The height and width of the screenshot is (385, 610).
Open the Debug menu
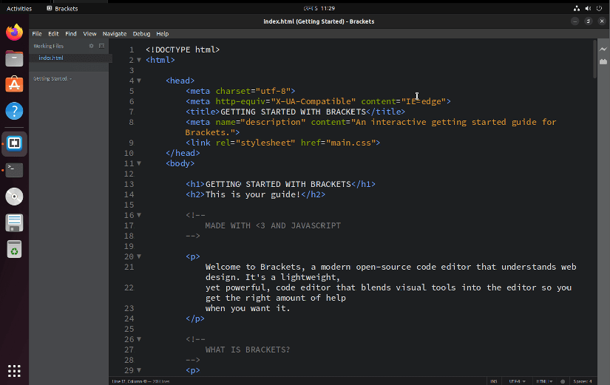click(141, 34)
